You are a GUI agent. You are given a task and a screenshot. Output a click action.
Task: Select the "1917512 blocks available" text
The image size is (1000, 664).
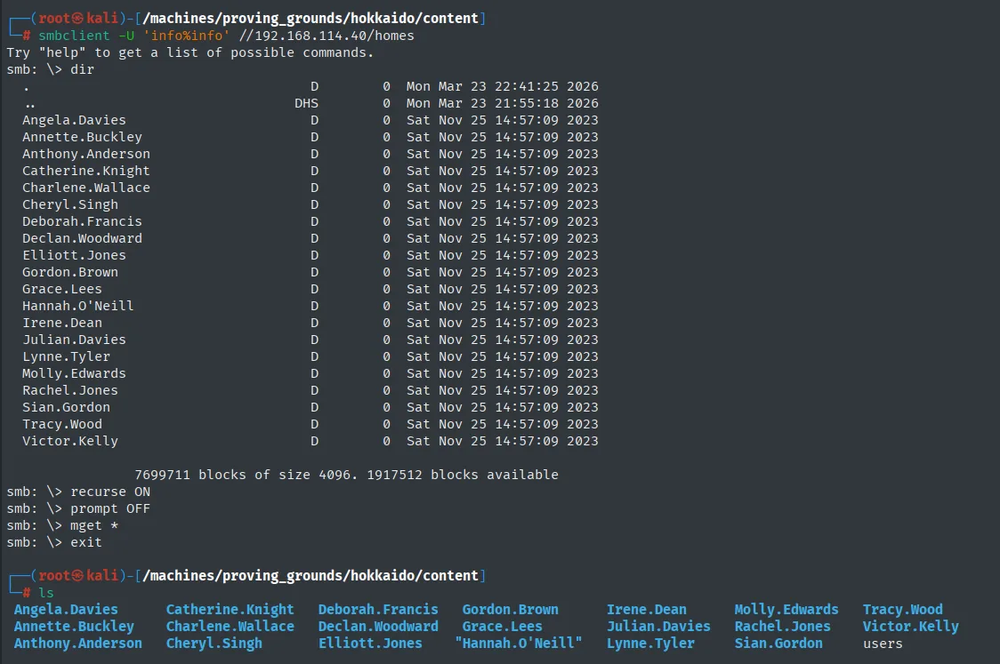click(x=463, y=475)
